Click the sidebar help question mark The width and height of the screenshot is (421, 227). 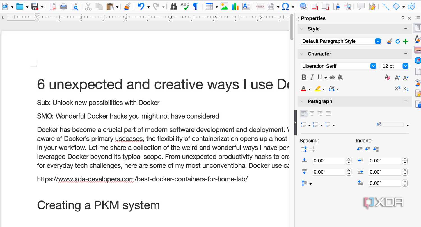click(x=403, y=18)
